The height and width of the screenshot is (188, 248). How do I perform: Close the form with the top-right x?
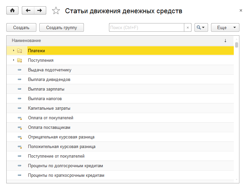click(241, 11)
